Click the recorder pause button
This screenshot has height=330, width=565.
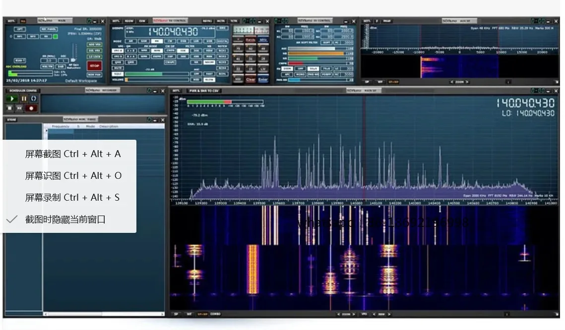coord(24,99)
